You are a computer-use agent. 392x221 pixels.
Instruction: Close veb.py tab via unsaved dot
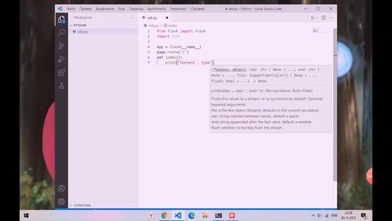167,18
